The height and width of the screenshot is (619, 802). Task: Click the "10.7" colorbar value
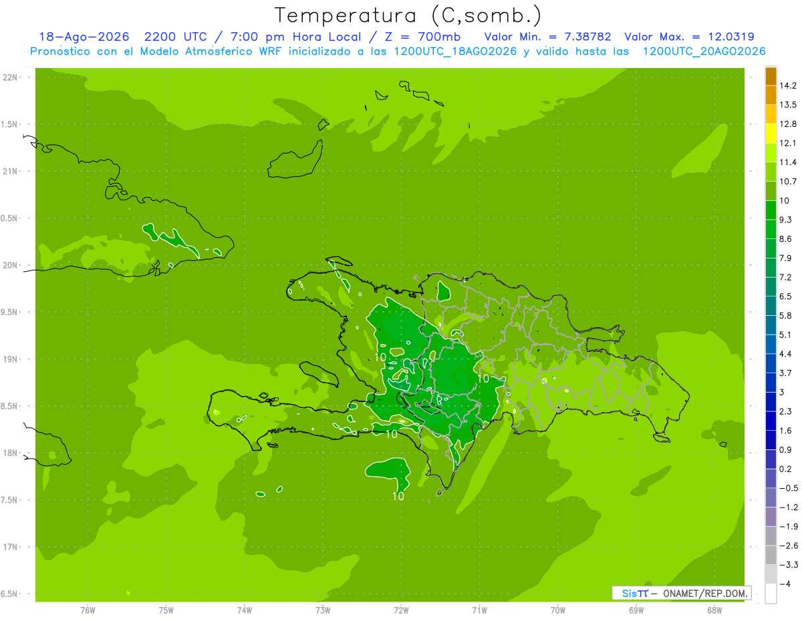coord(789,182)
